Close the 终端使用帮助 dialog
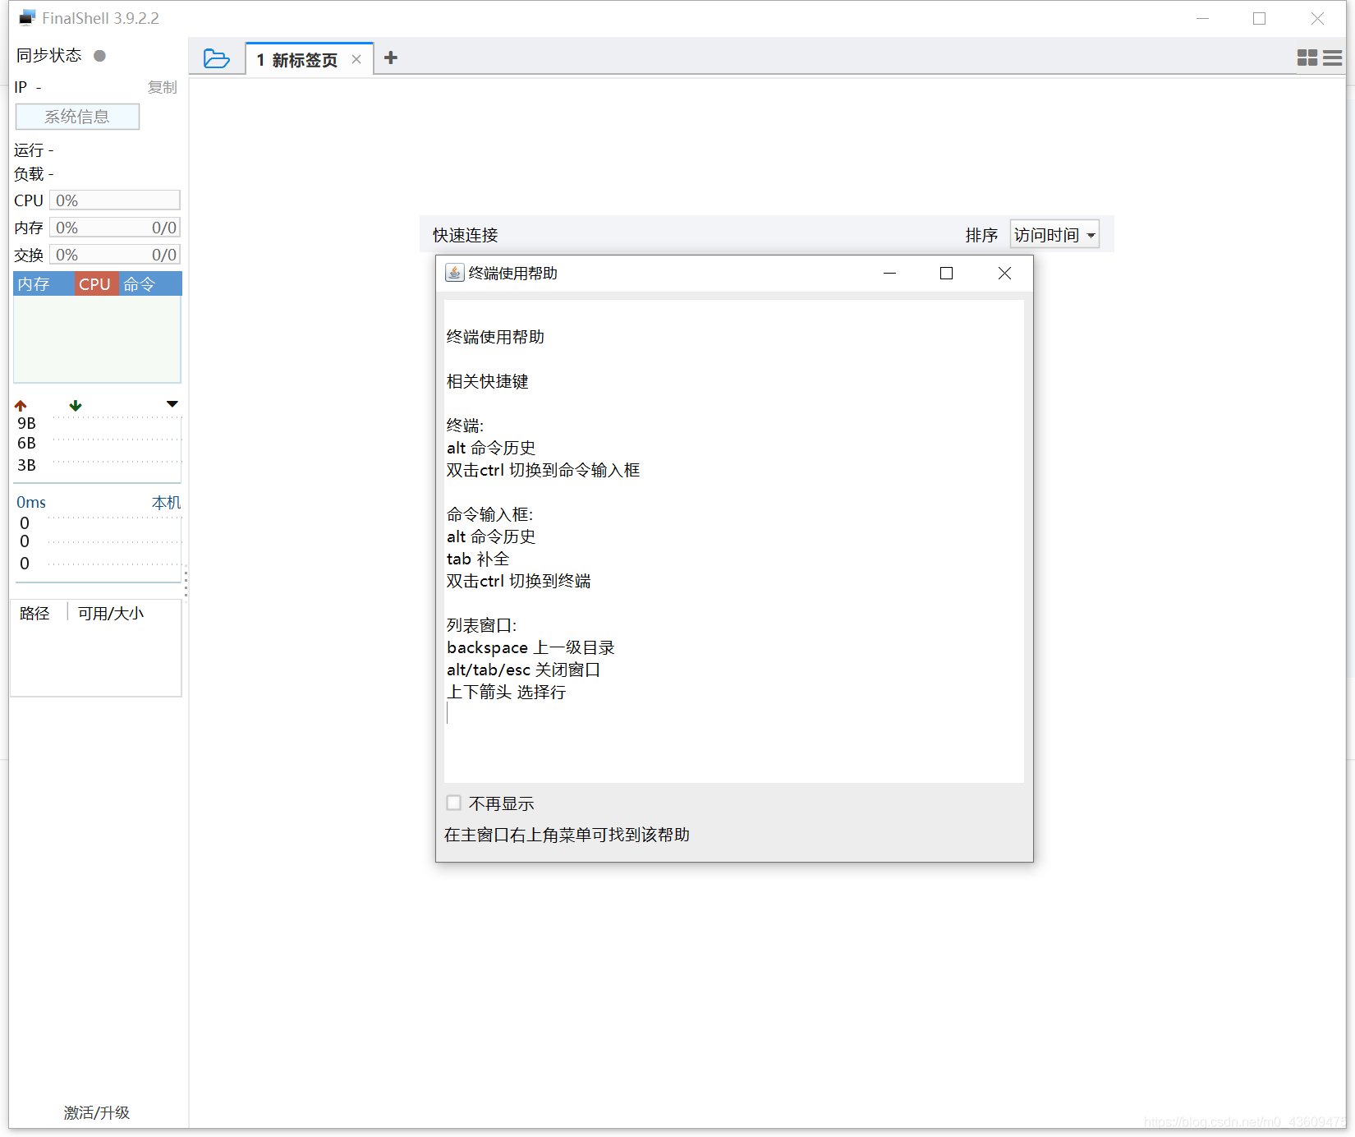This screenshot has width=1355, height=1137. click(x=1004, y=273)
